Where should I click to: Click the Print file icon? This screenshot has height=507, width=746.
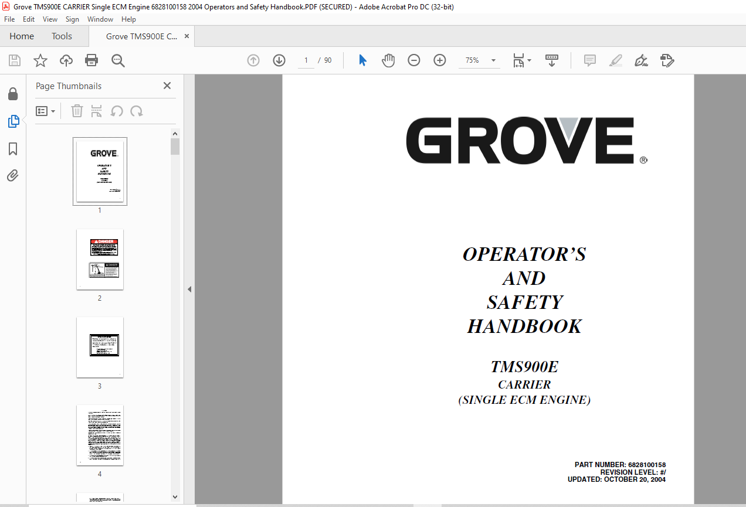(91, 60)
